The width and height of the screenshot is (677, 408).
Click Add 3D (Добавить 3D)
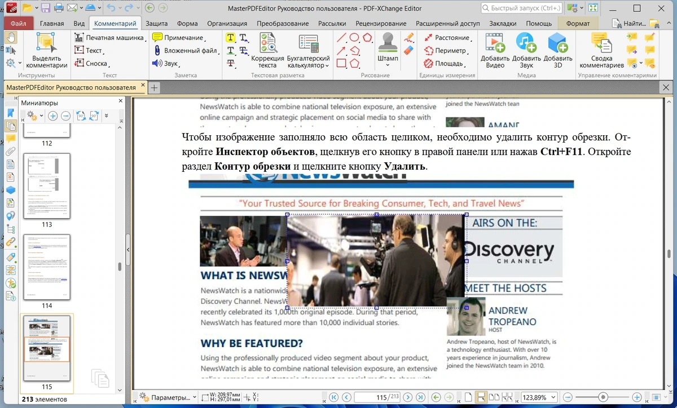click(x=557, y=50)
